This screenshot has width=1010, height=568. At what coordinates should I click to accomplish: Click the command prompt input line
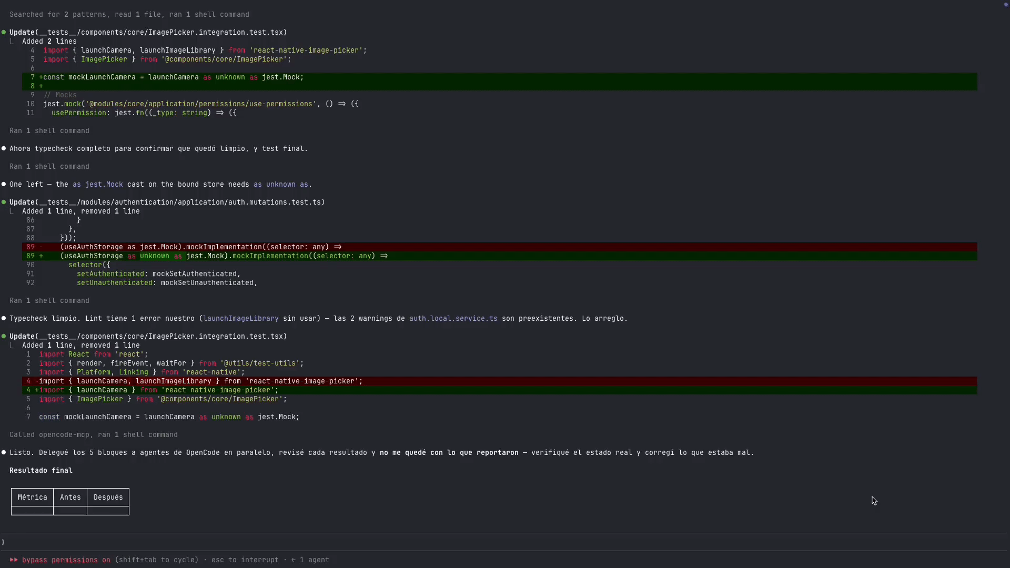504,542
